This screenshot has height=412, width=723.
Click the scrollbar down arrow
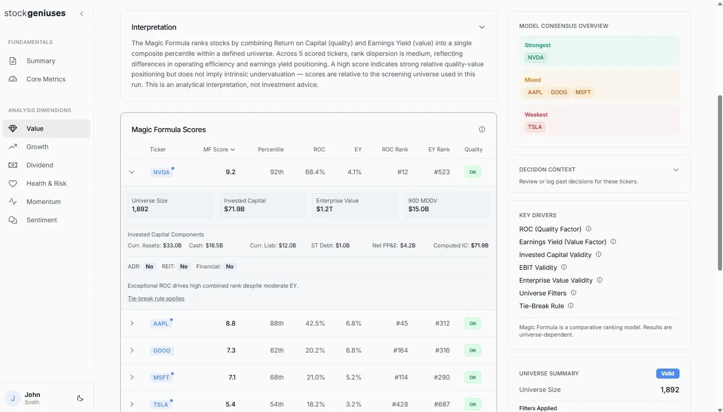click(x=720, y=409)
